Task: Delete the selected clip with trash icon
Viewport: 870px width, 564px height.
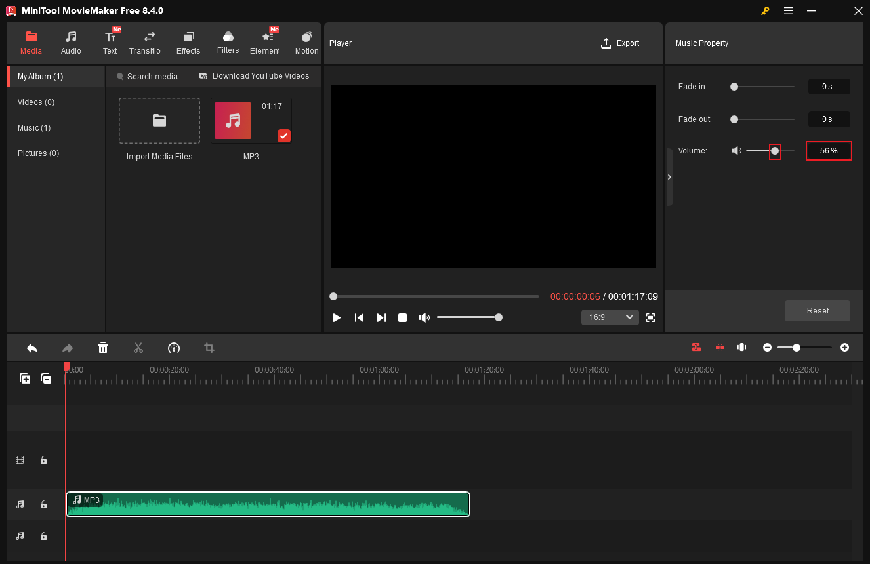Action: (x=103, y=348)
